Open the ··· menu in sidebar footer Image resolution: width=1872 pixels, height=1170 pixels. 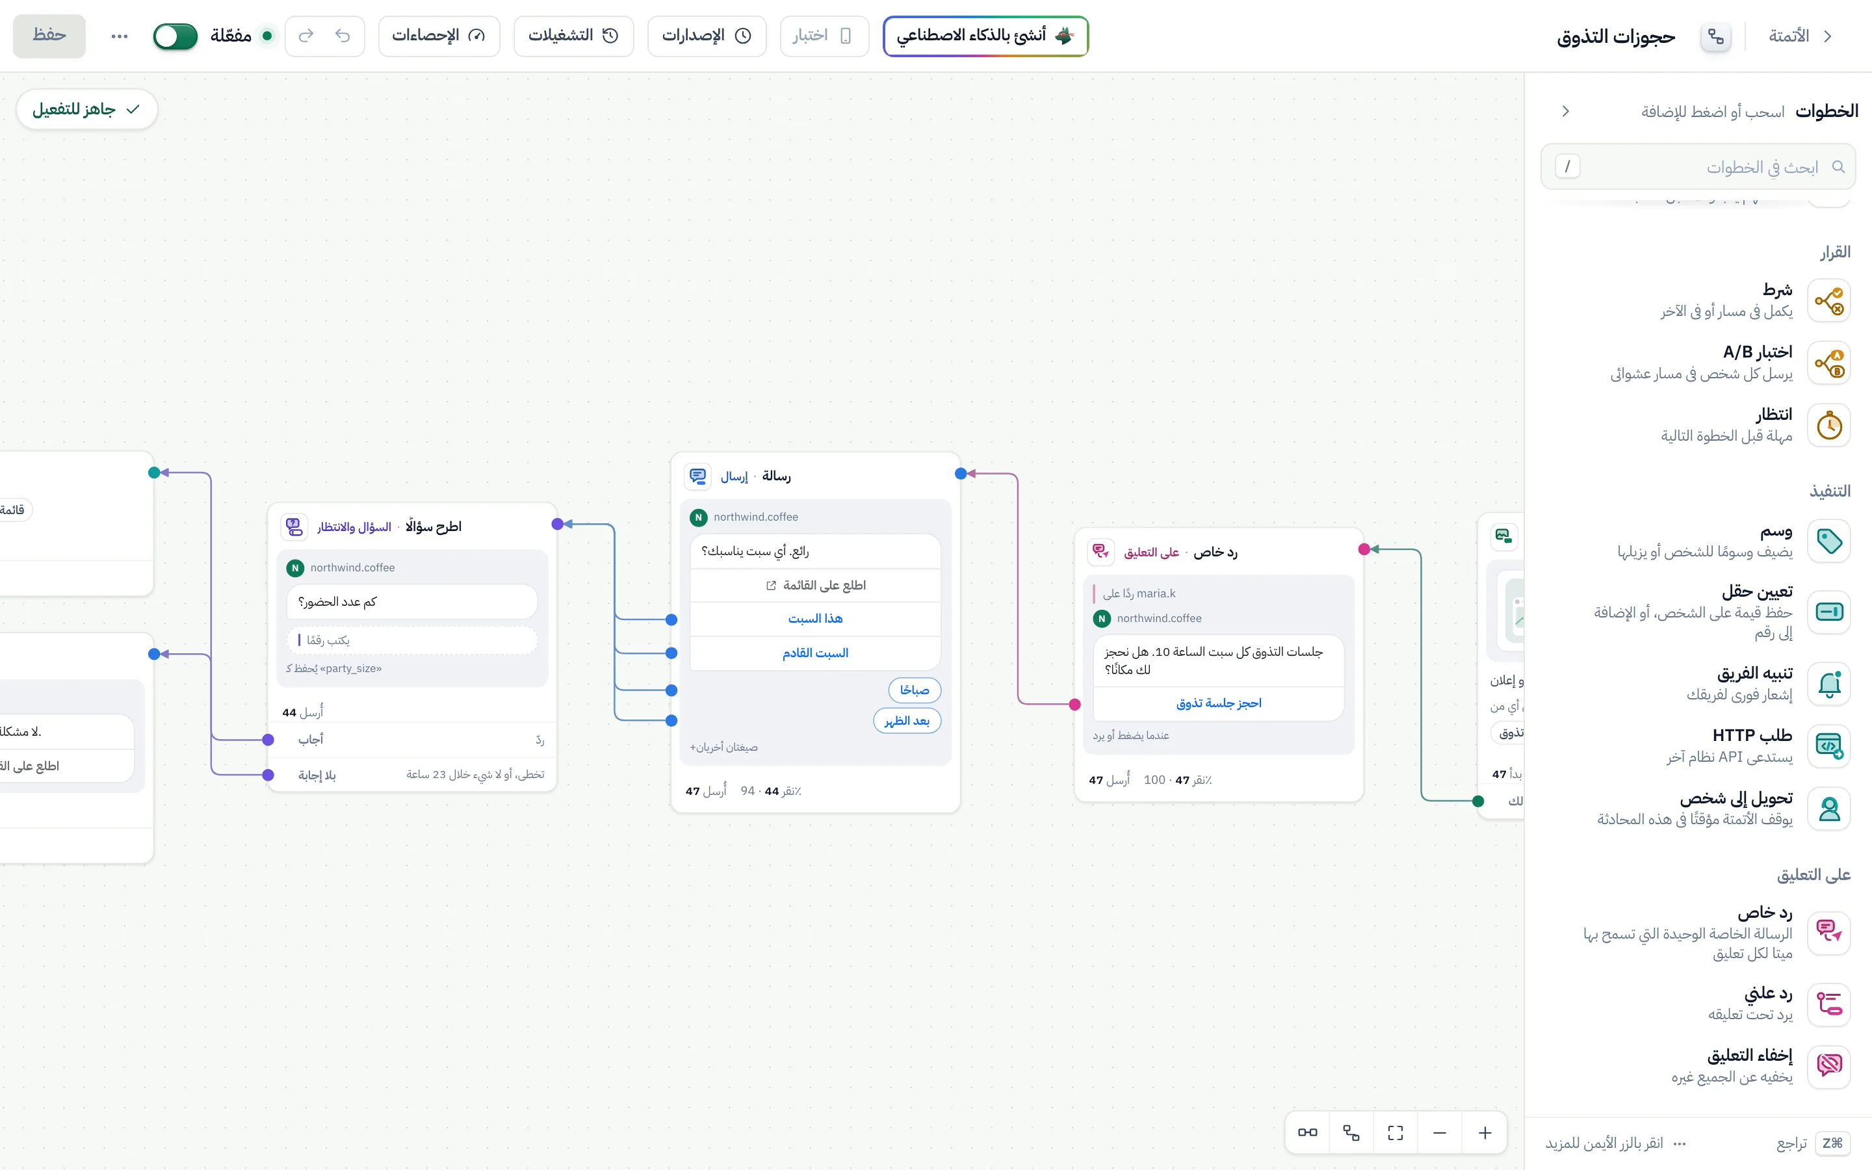click(x=1680, y=1143)
